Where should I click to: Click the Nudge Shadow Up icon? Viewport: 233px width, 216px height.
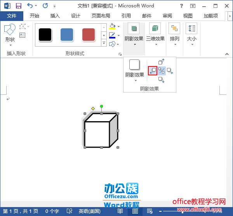[x=162, y=62]
